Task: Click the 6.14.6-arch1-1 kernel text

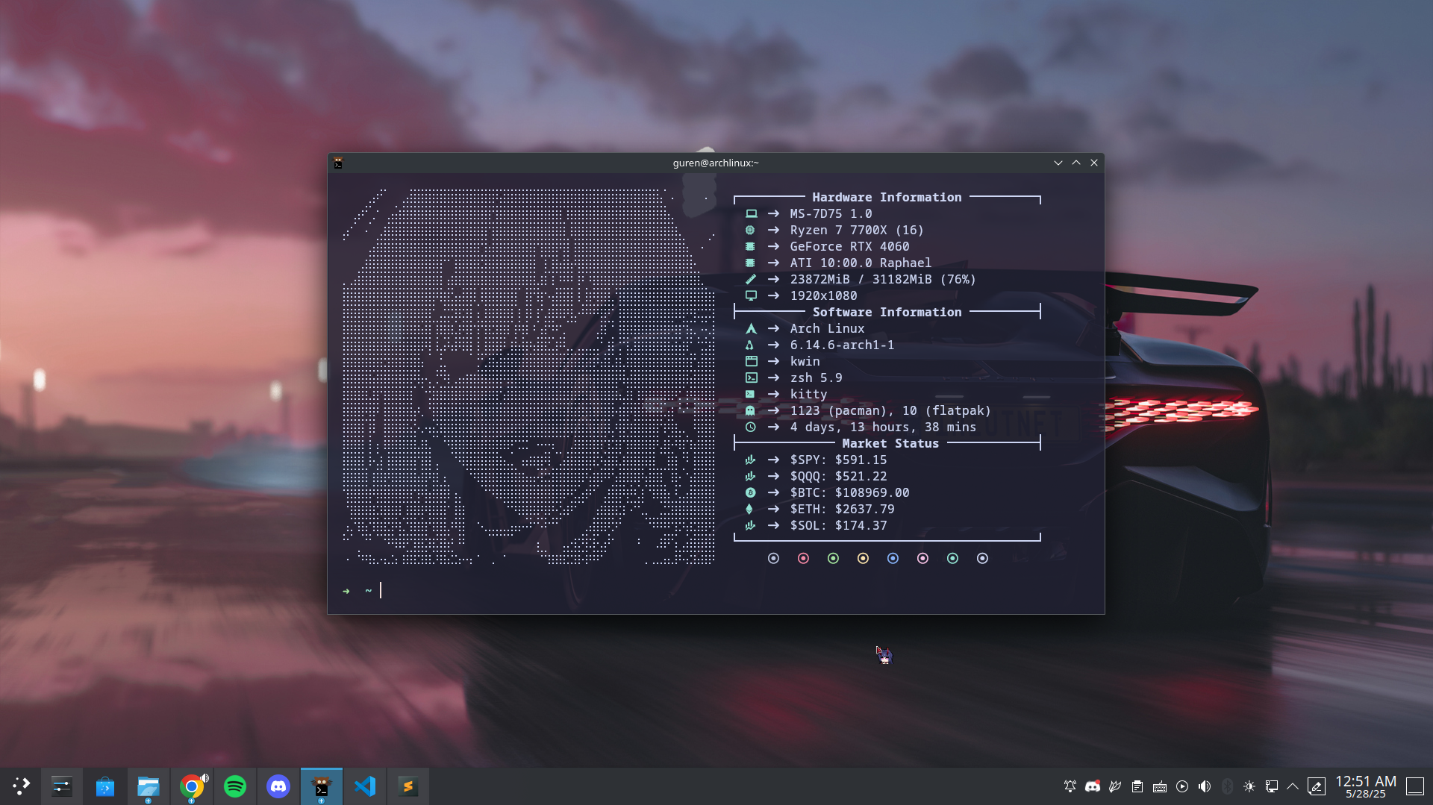Action: (x=842, y=345)
